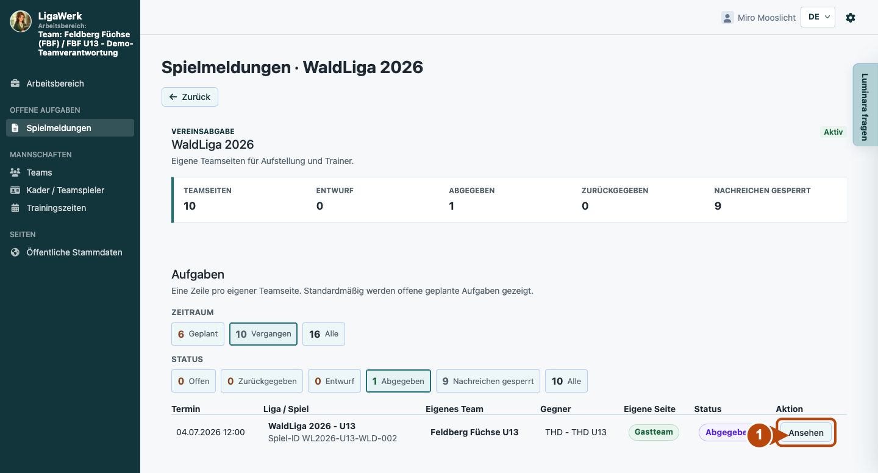Filter the status by Entwurf

[334, 381]
